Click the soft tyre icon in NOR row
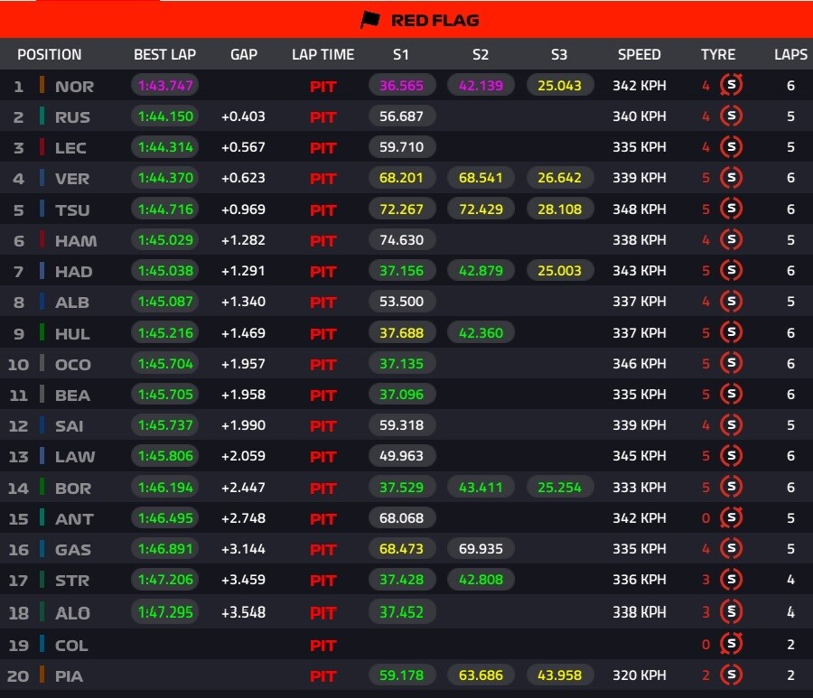The height and width of the screenshot is (698, 813). (731, 85)
